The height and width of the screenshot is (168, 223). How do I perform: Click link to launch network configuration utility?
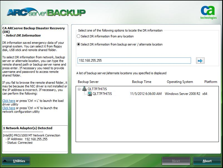pyautogui.click(x=9, y=108)
